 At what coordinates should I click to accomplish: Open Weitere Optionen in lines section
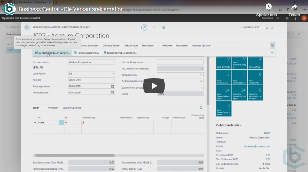[x=72, y=108]
